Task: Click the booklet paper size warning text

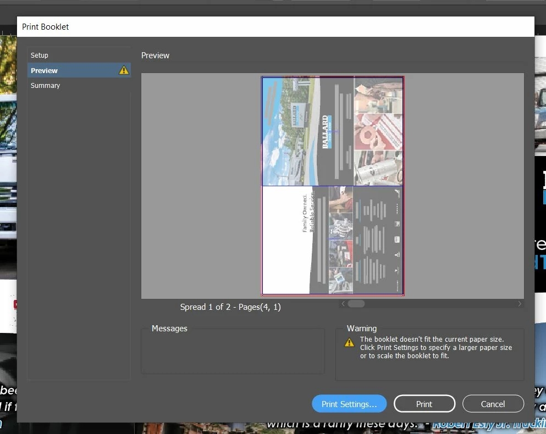Action: (x=435, y=347)
